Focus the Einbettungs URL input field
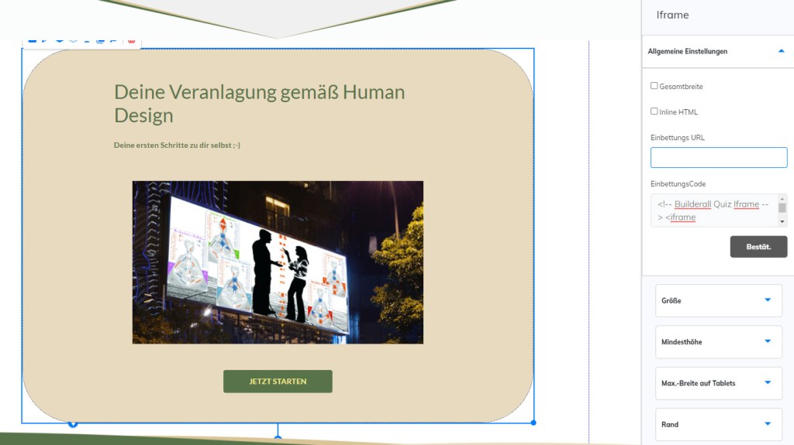The image size is (794, 445). (719, 158)
